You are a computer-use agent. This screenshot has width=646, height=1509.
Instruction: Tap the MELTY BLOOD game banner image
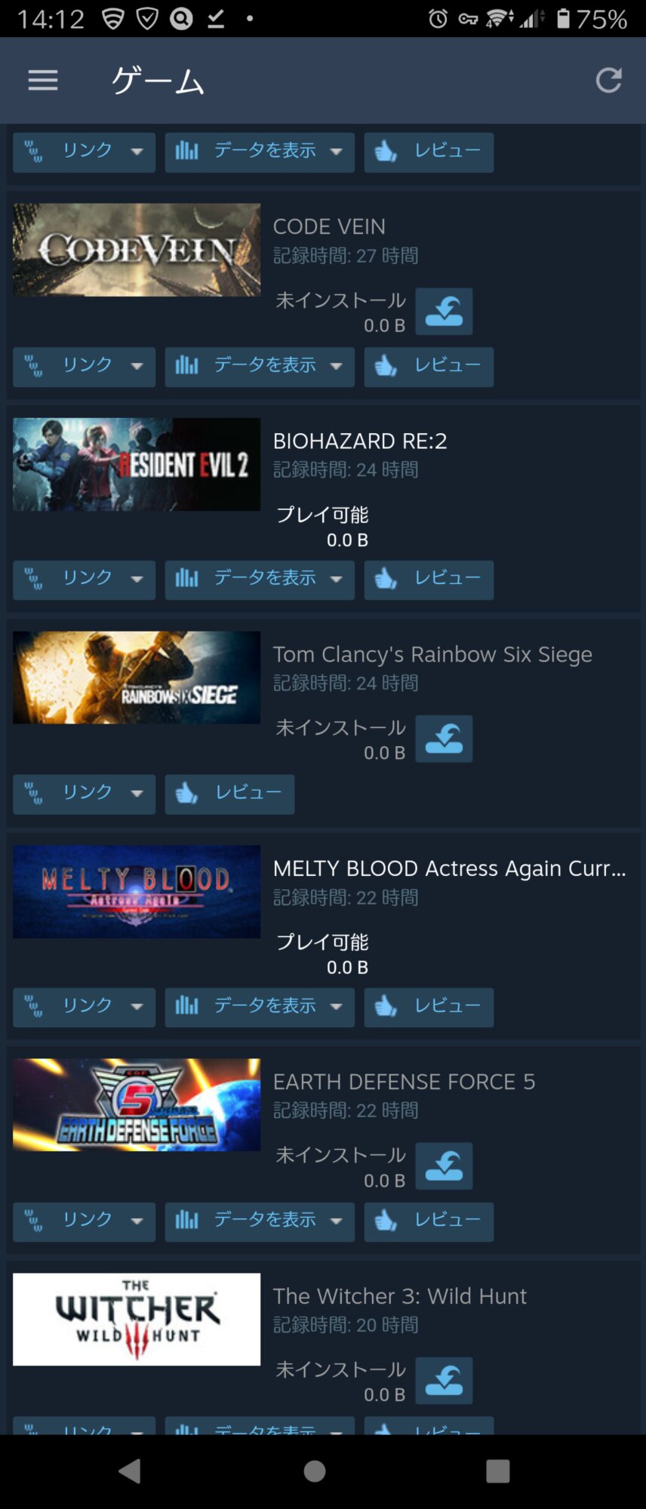tap(137, 892)
